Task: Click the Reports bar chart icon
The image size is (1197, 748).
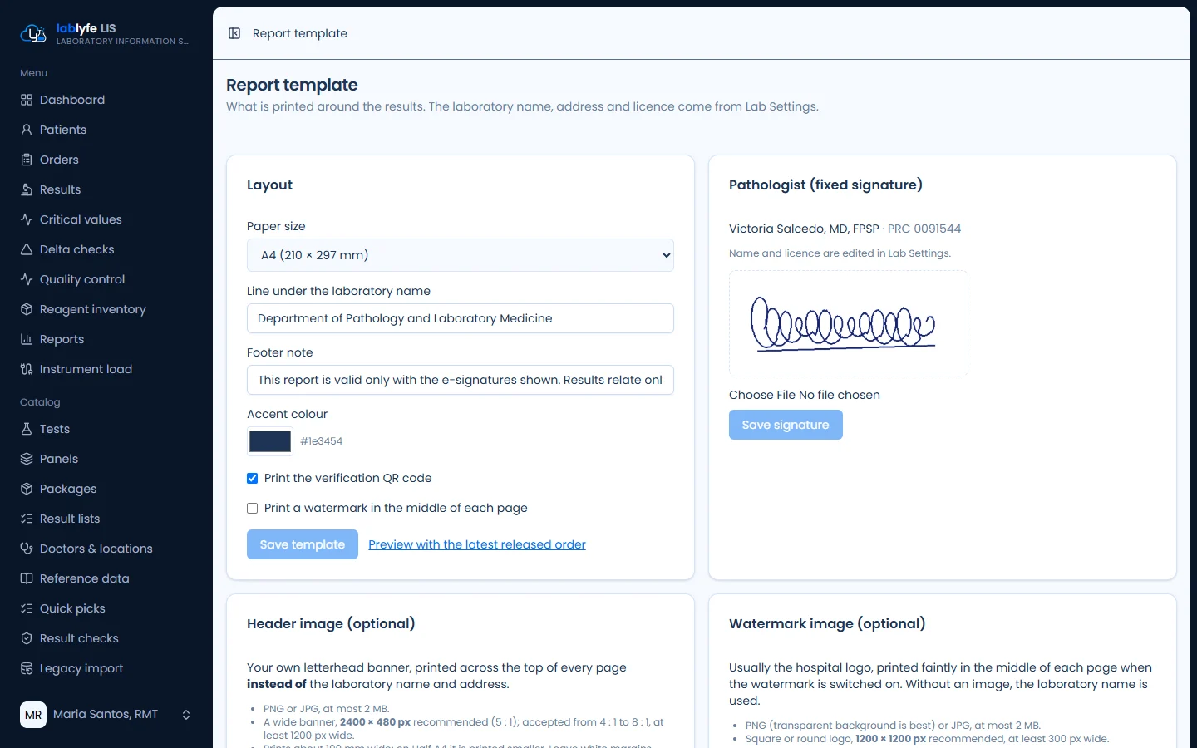Action: tap(27, 339)
